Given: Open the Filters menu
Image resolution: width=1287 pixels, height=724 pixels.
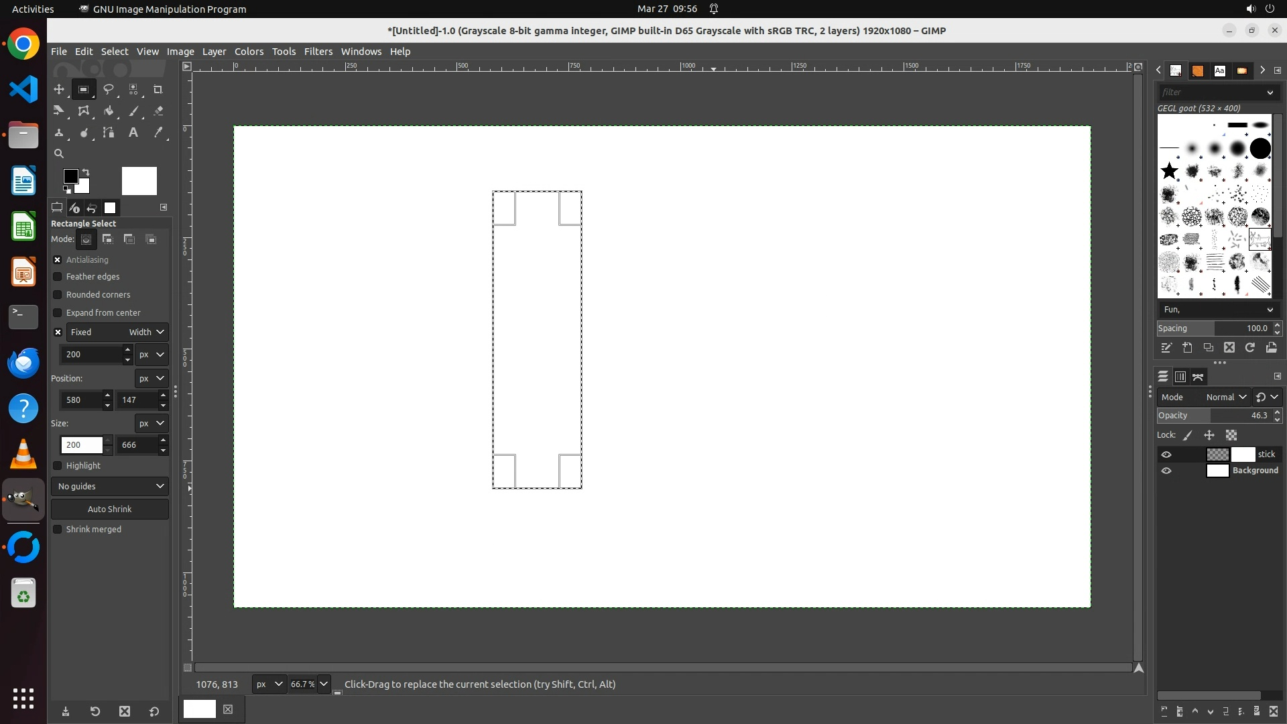Looking at the screenshot, I should [x=318, y=52].
